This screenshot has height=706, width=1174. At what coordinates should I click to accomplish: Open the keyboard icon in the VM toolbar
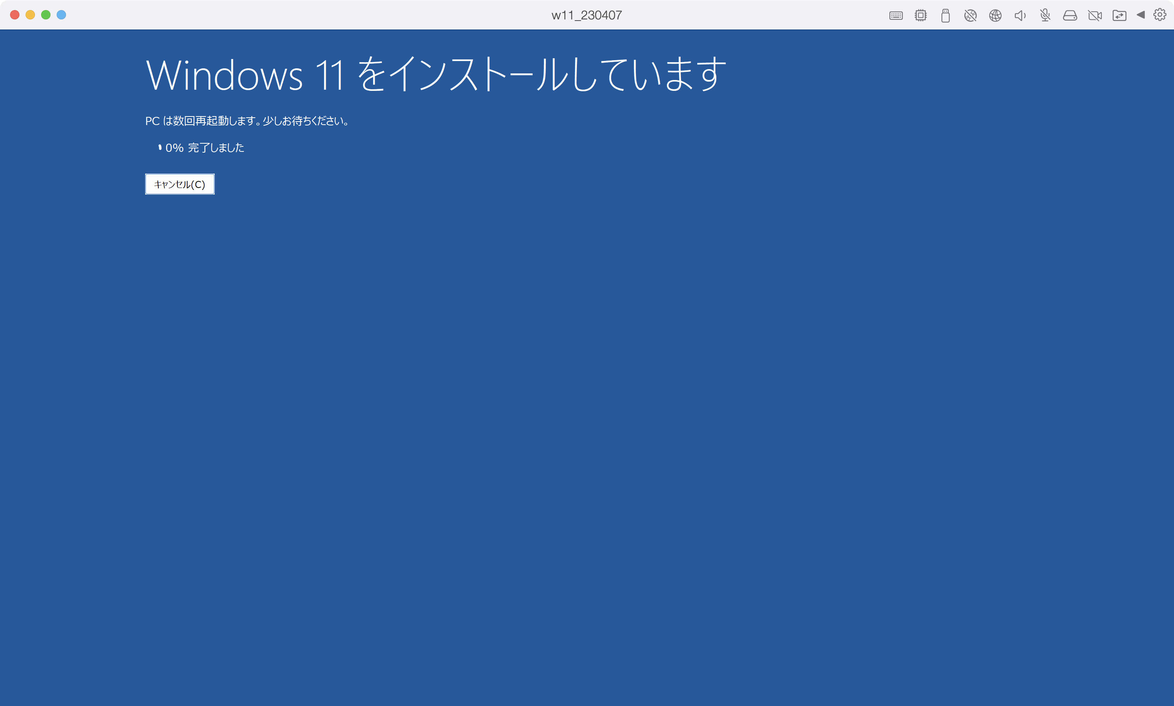pos(896,16)
